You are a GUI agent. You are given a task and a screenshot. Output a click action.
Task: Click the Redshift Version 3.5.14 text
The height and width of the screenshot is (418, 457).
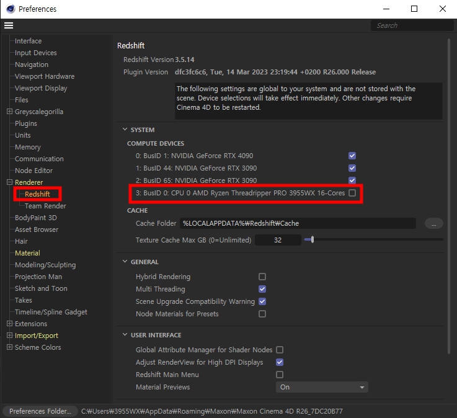coord(159,60)
